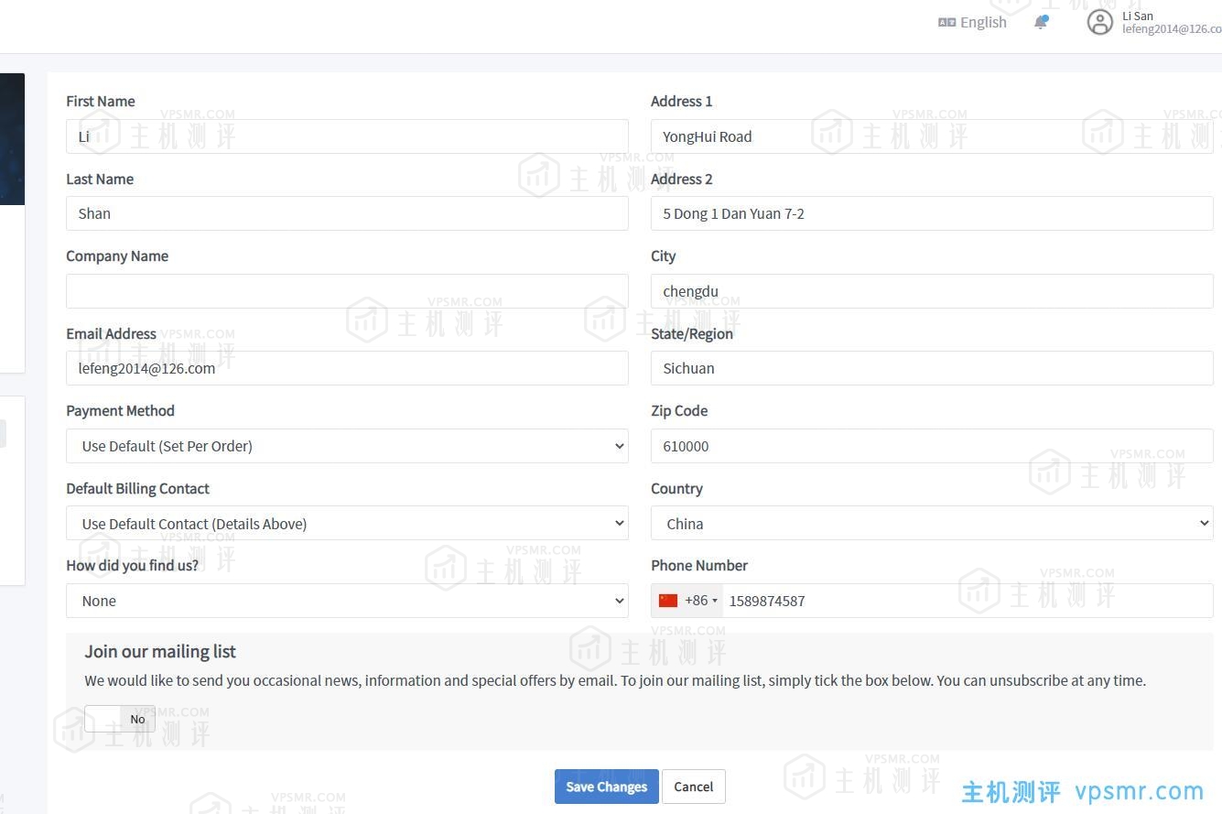Click the Payment Method label

pyautogui.click(x=120, y=410)
